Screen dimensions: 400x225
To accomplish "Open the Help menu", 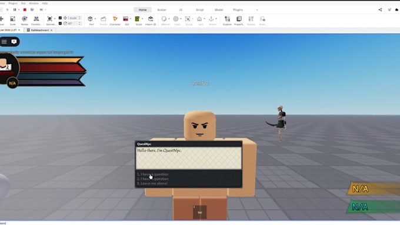I will pyautogui.click(x=45, y=4).
